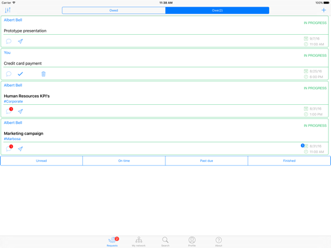Open comments on Human Resources KPI's
The width and height of the screenshot is (331, 248).
point(9,111)
